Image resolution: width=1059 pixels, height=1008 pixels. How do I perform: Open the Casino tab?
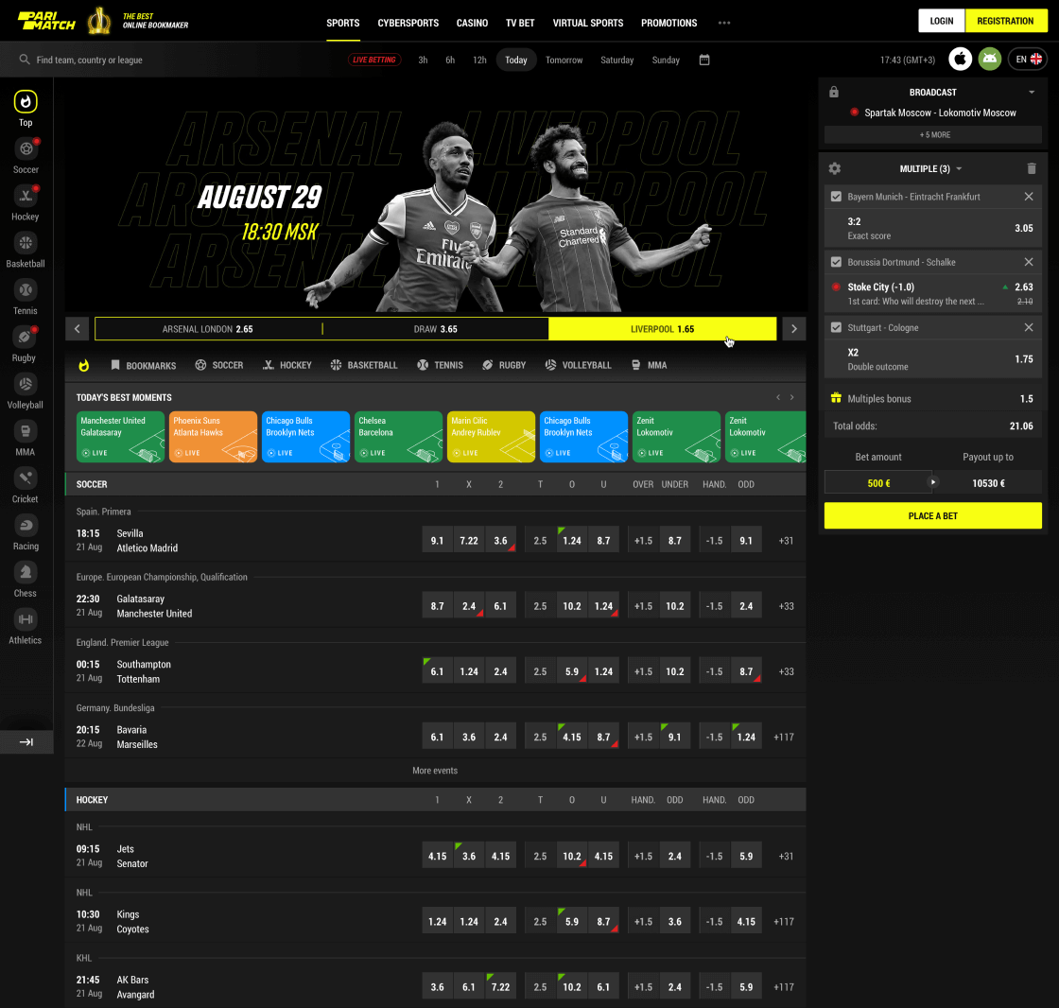pyautogui.click(x=472, y=23)
